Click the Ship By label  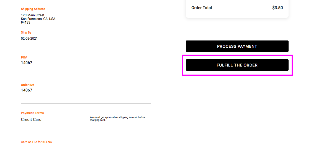[x=26, y=33]
